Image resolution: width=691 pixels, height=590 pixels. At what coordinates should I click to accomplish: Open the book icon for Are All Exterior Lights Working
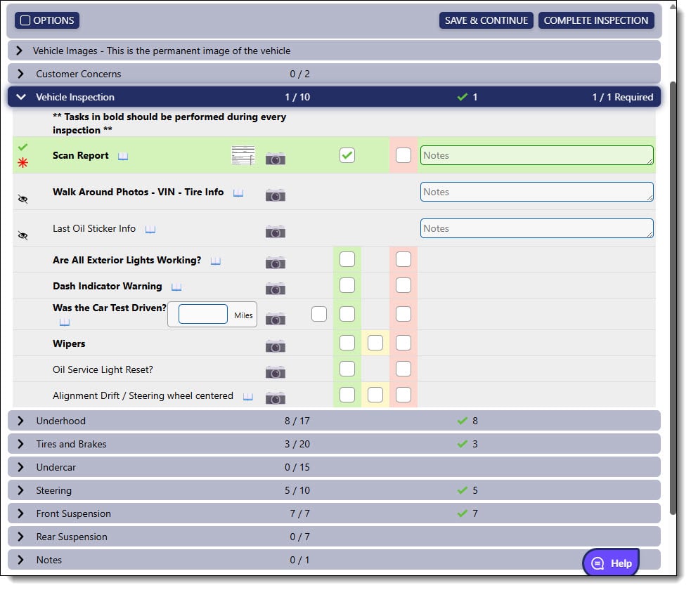215,260
